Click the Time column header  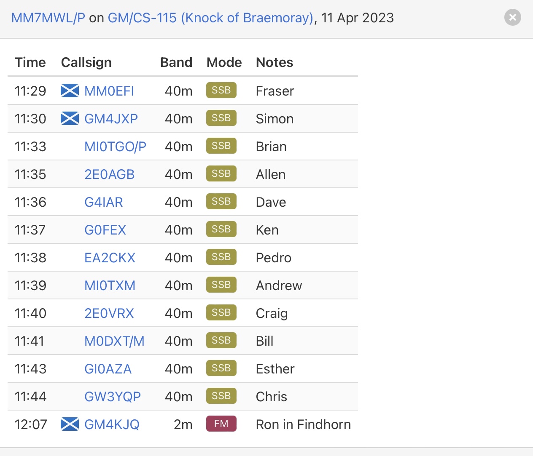point(30,62)
